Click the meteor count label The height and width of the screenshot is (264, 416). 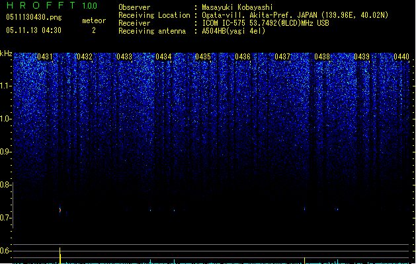94,20
